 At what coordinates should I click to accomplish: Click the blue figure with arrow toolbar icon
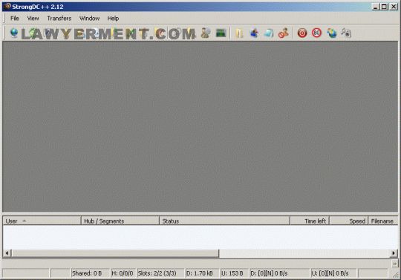tap(254, 33)
